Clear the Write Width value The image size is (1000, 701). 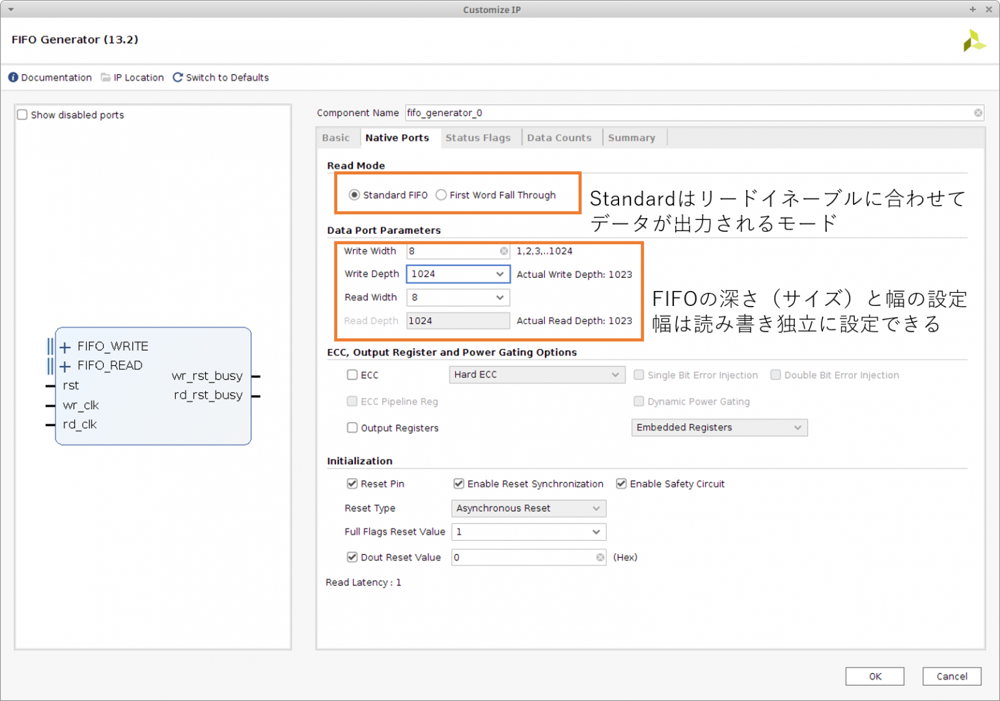[504, 251]
